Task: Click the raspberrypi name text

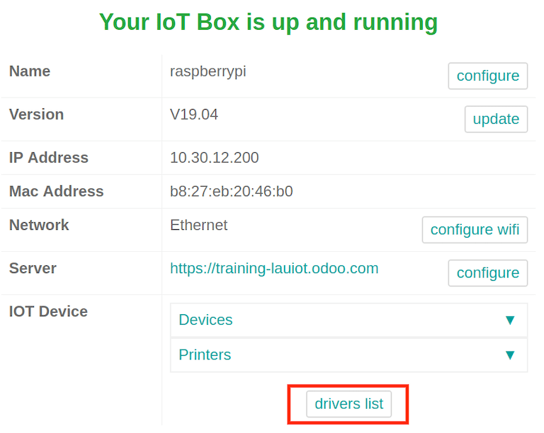Action: tap(208, 71)
